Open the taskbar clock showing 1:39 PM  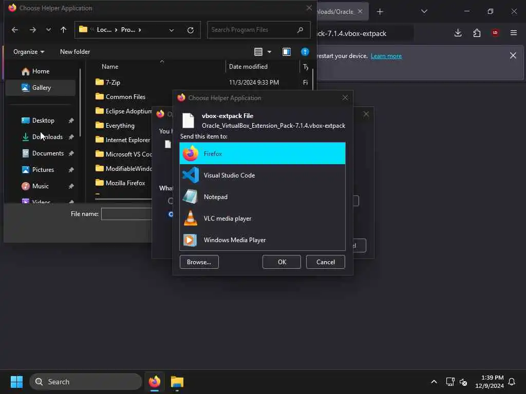coord(490,382)
